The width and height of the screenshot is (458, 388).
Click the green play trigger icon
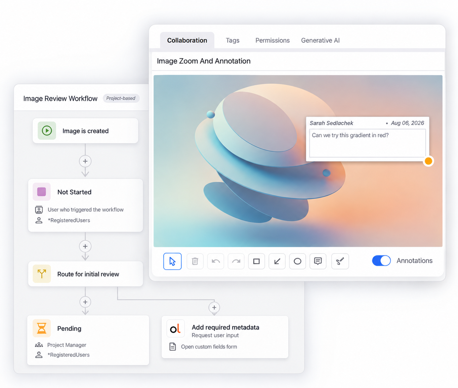pos(47,130)
